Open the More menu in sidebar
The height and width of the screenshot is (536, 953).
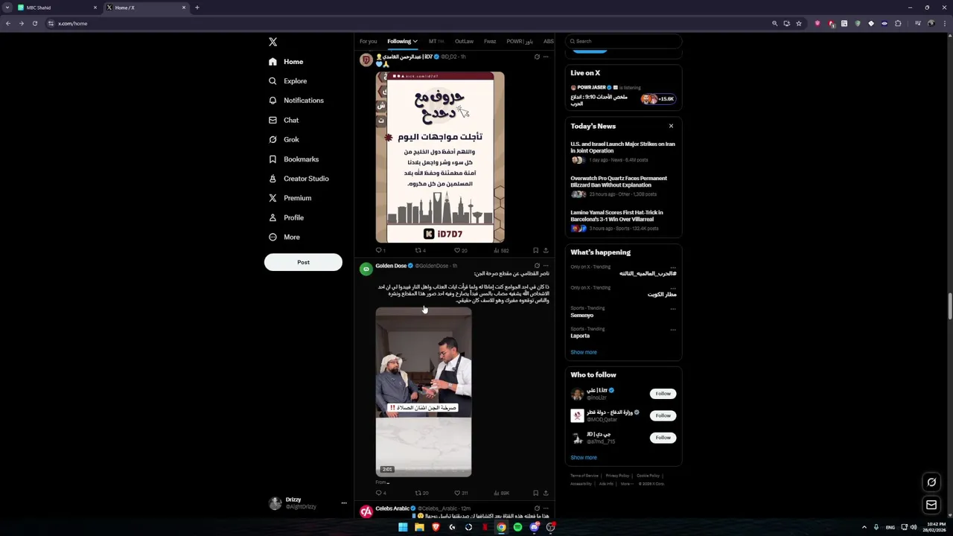[x=284, y=237]
